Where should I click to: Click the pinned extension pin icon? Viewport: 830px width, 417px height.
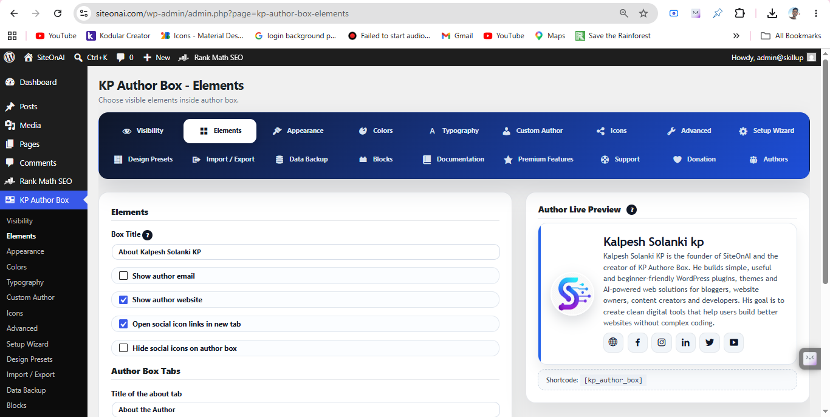[718, 13]
